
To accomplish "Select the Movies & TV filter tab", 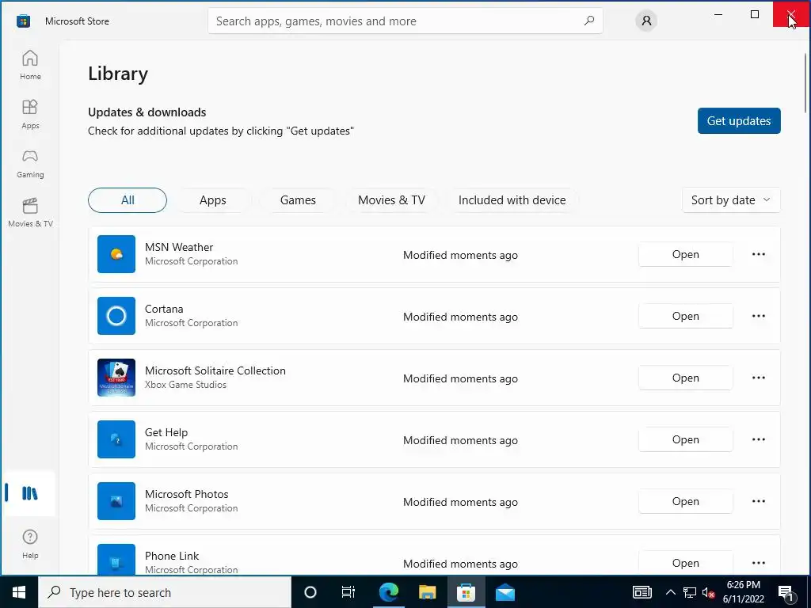I will (x=391, y=200).
